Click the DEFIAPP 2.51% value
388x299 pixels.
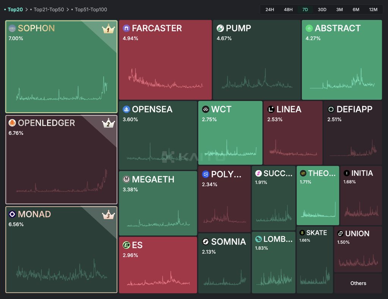[335, 119]
